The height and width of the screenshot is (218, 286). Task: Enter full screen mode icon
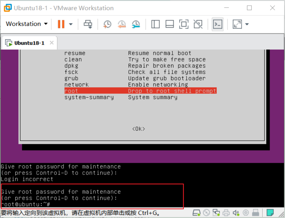tap(184, 24)
